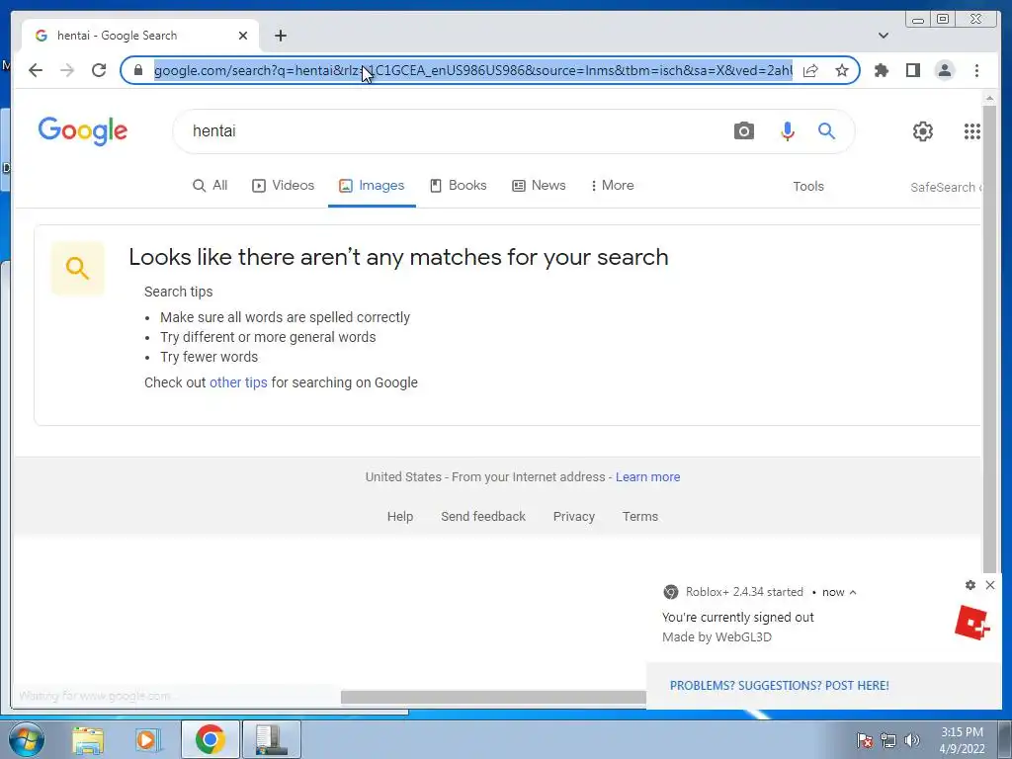The width and height of the screenshot is (1012, 759).
Task: Click the padlock site info icon
Action: click(x=138, y=70)
